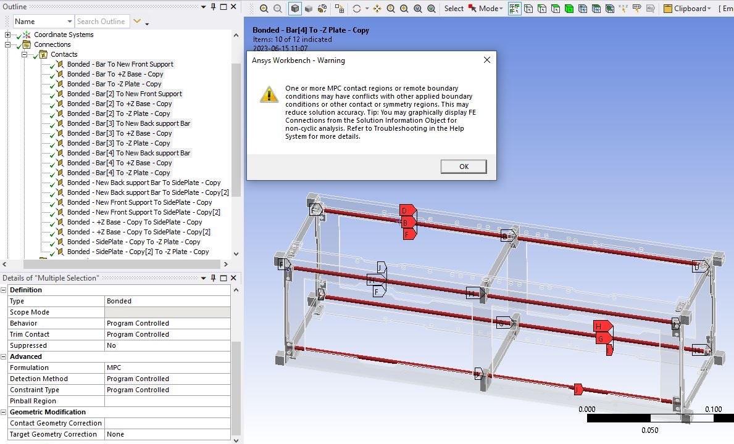Collapse the Definition section in Details
This screenshot has height=444, width=734.
click(4, 290)
